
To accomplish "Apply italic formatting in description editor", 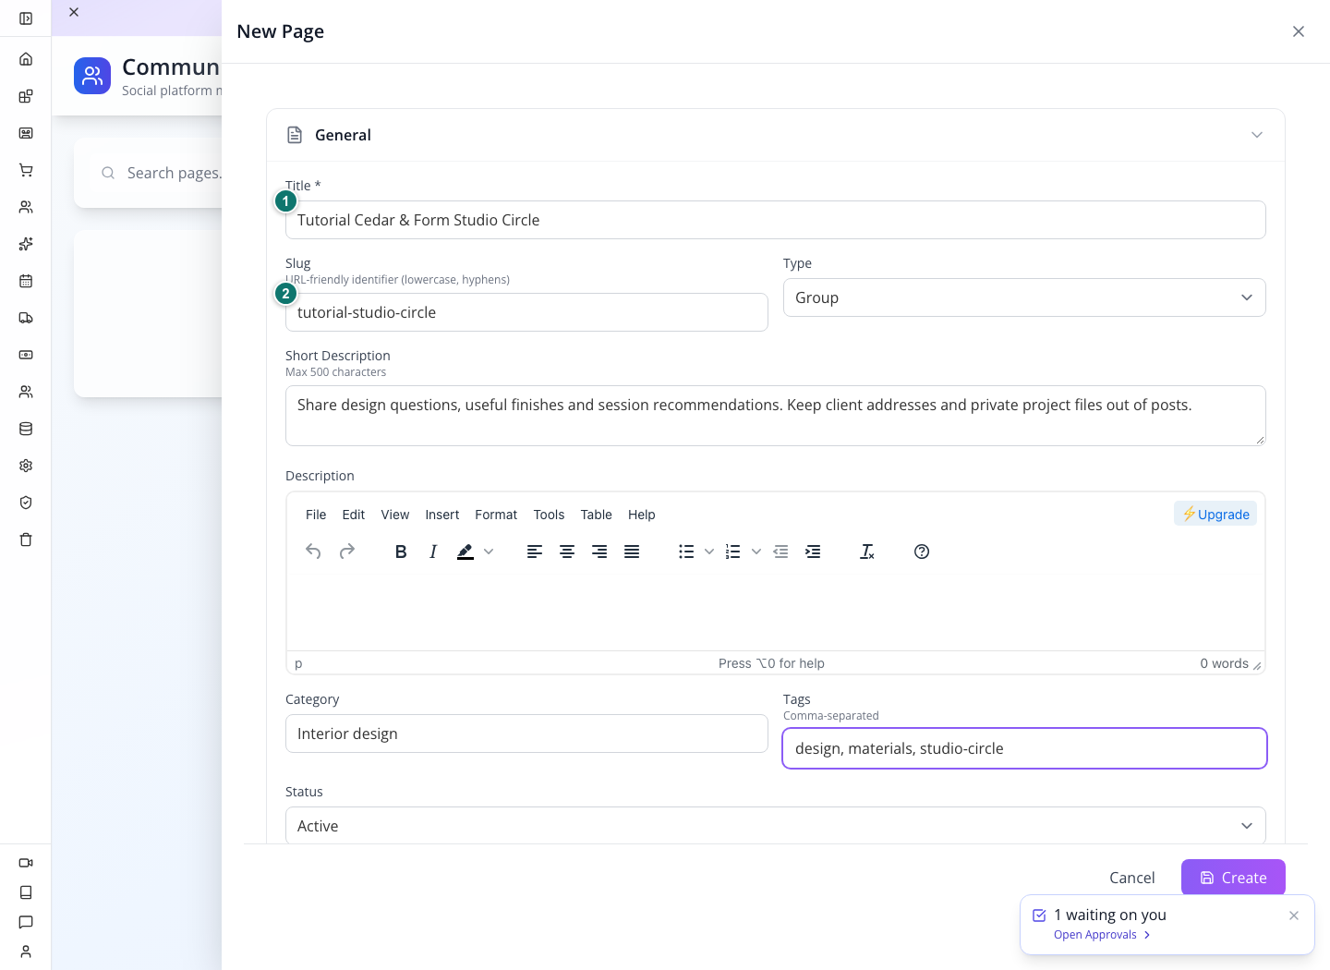I will [433, 552].
